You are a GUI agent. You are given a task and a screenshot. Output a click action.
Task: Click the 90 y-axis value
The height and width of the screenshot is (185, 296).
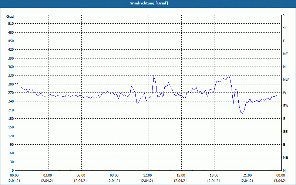point(12,145)
